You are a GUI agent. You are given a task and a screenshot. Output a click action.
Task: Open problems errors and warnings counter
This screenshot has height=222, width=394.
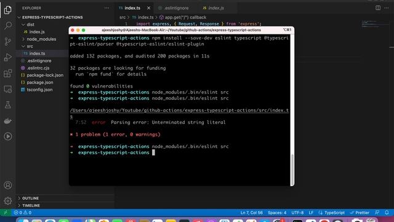[x=23, y=213]
